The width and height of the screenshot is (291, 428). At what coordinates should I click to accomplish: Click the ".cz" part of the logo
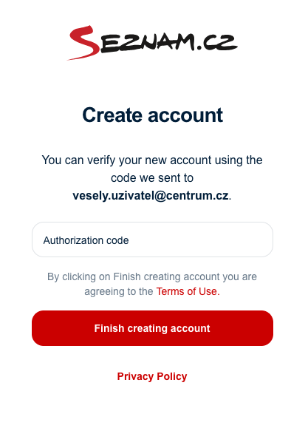[x=217, y=43]
